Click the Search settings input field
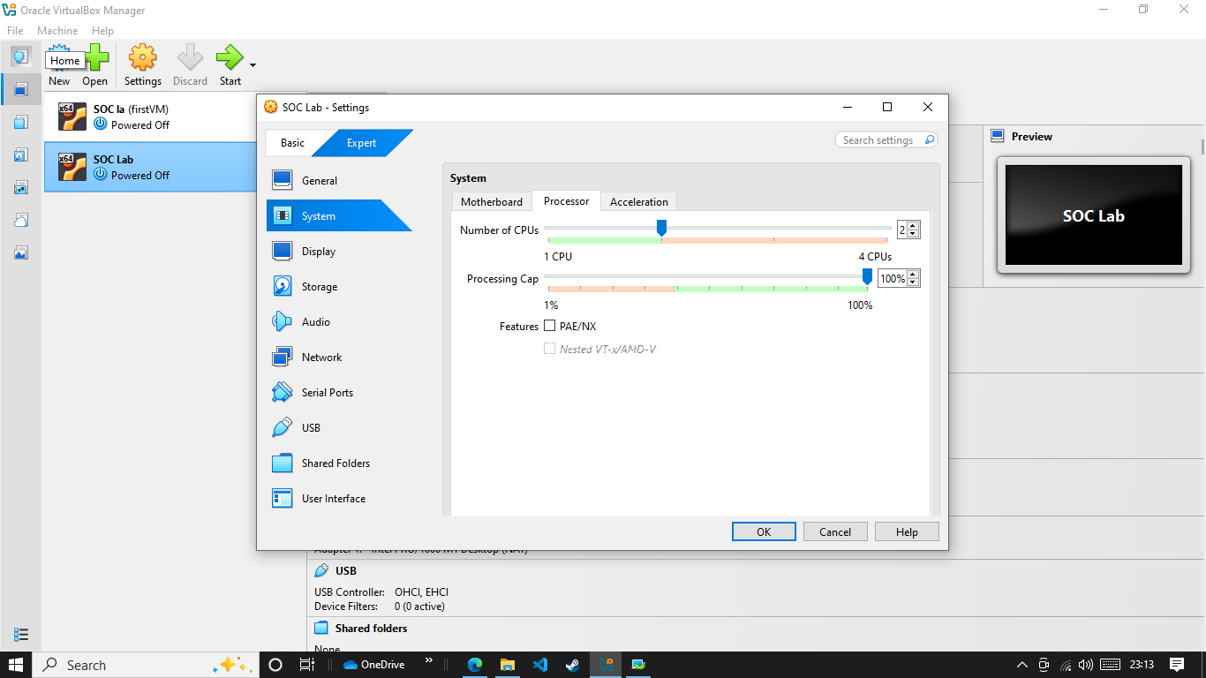The width and height of the screenshot is (1206, 678). [886, 139]
